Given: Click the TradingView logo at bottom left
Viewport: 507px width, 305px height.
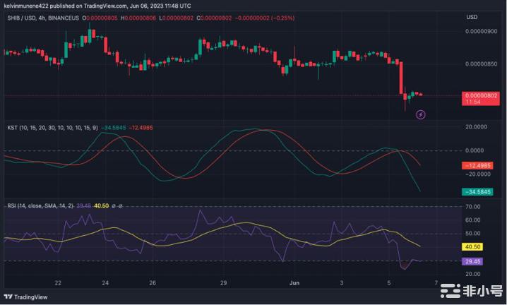Looking at the screenshot, I should pos(21,297).
